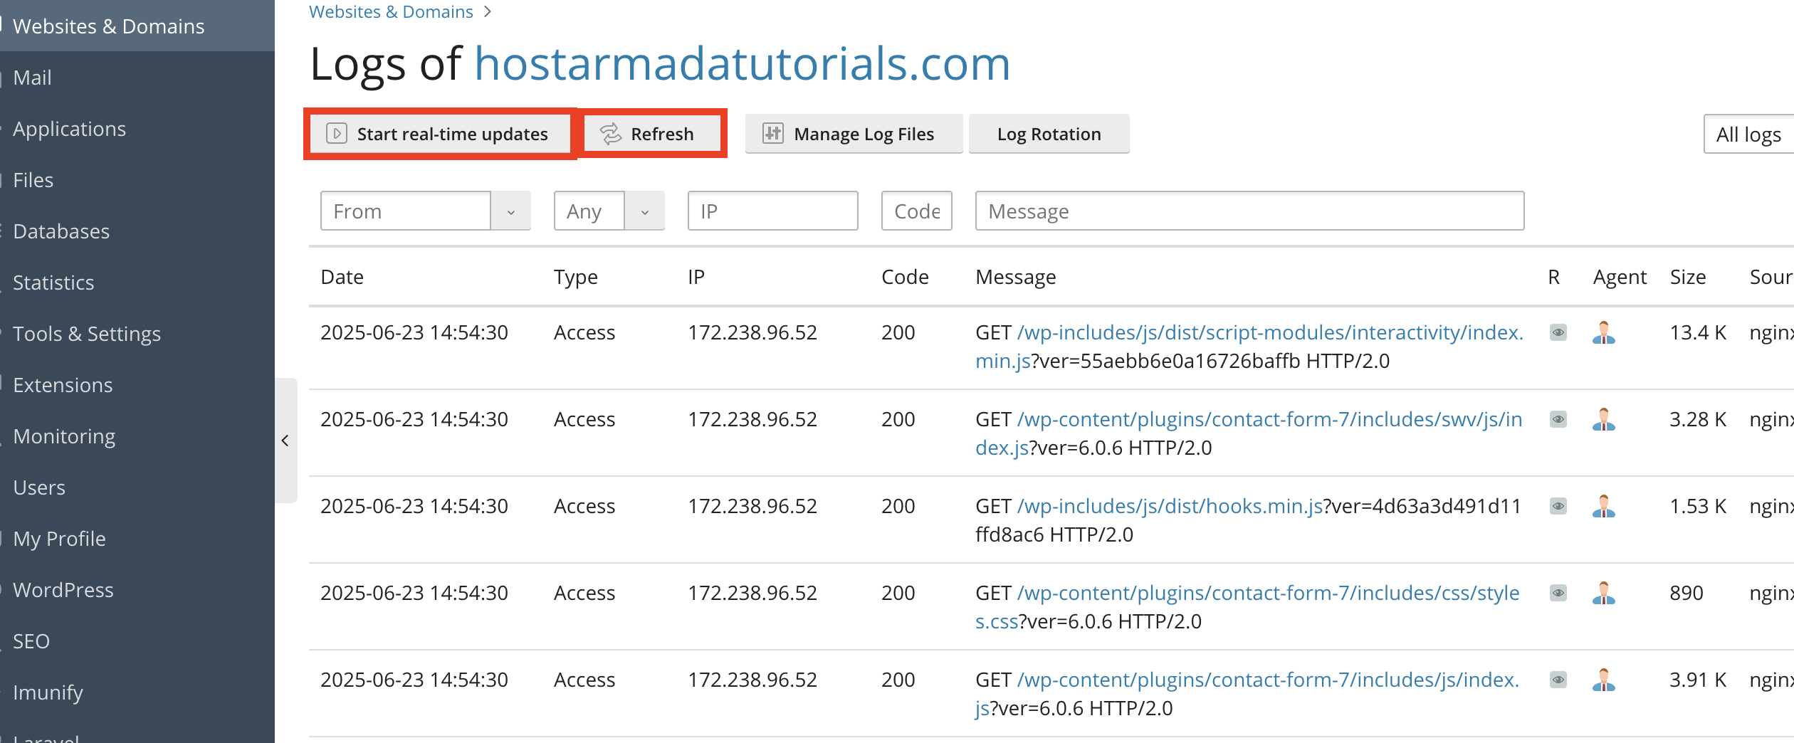1794x743 pixels.
Task: Open Imunify in the sidebar
Action: 137,692
